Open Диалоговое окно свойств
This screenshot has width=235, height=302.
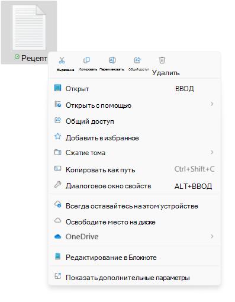pos(134,186)
